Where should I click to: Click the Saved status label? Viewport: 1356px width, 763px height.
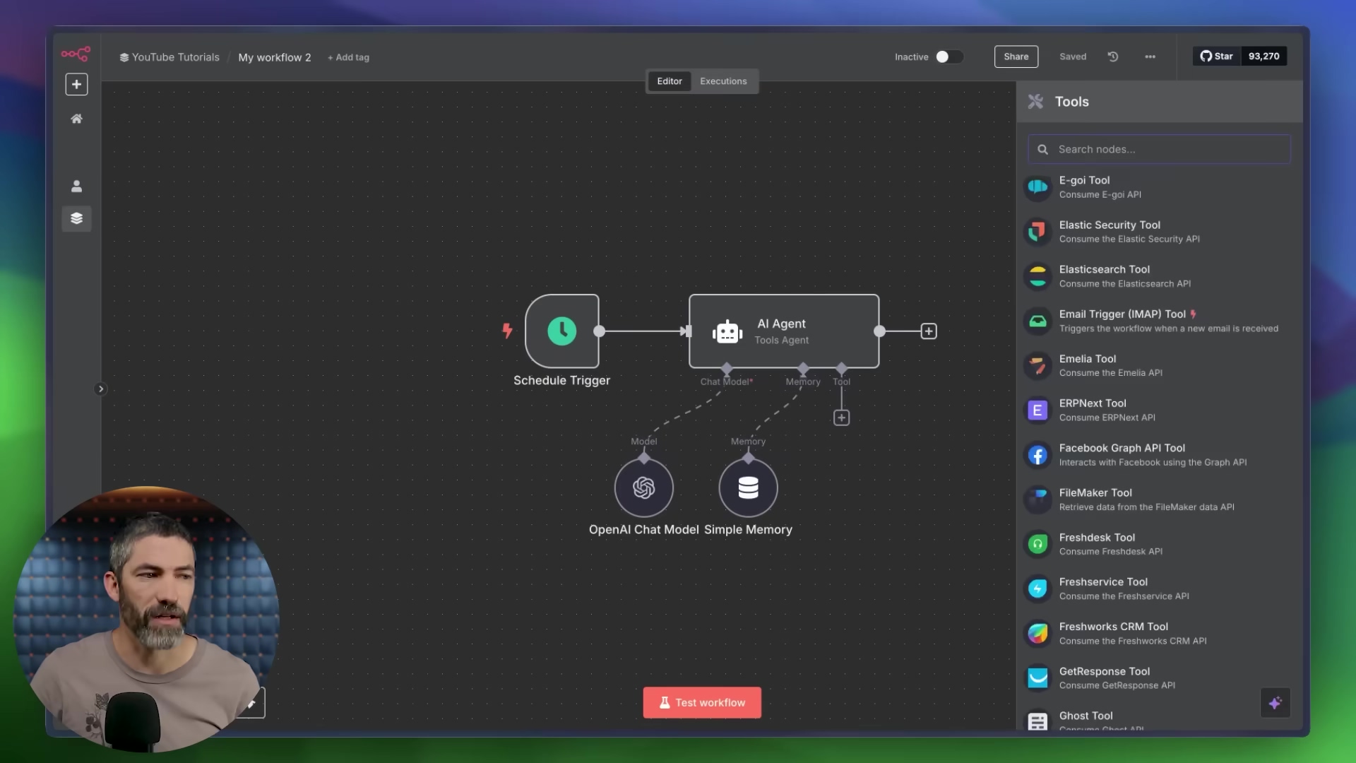click(x=1073, y=57)
